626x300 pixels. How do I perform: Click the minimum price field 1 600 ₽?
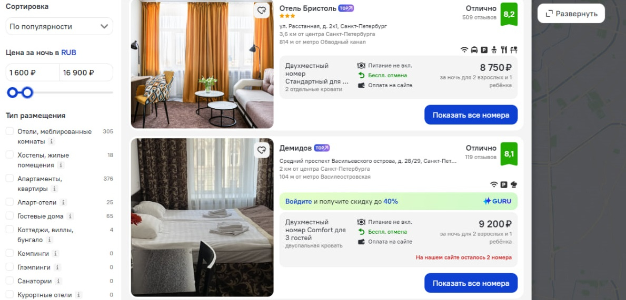pyautogui.click(x=32, y=73)
